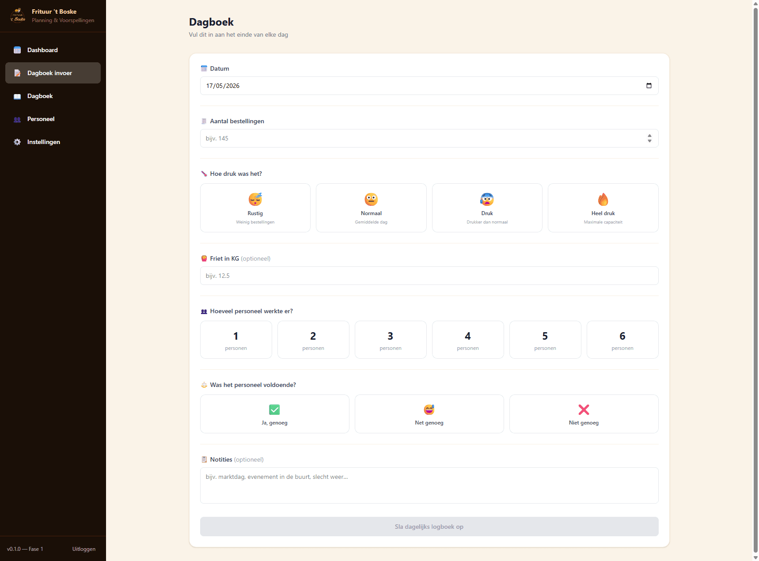The width and height of the screenshot is (759, 561).
Task: Open the Dagboek menu item
Action: tap(53, 96)
